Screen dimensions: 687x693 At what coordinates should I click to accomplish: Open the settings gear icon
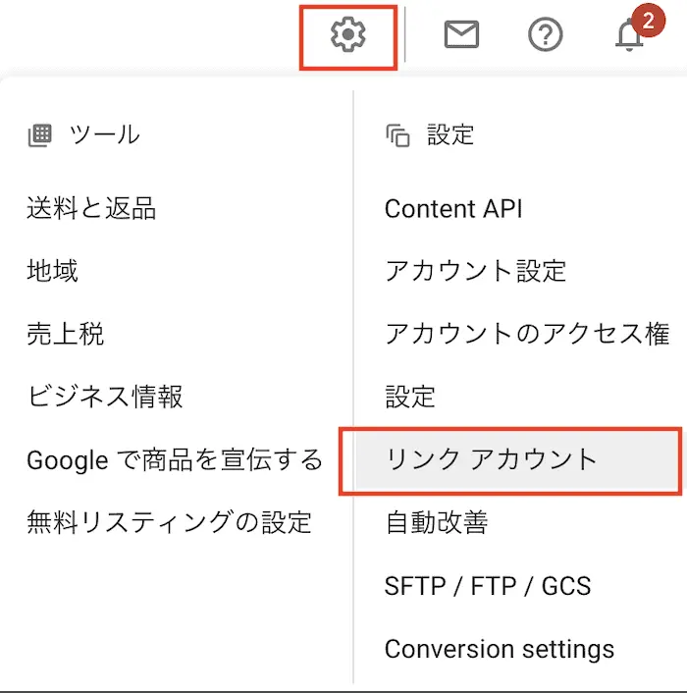[x=348, y=34]
